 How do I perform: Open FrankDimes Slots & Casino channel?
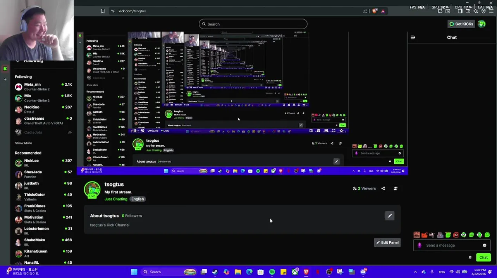43,208
